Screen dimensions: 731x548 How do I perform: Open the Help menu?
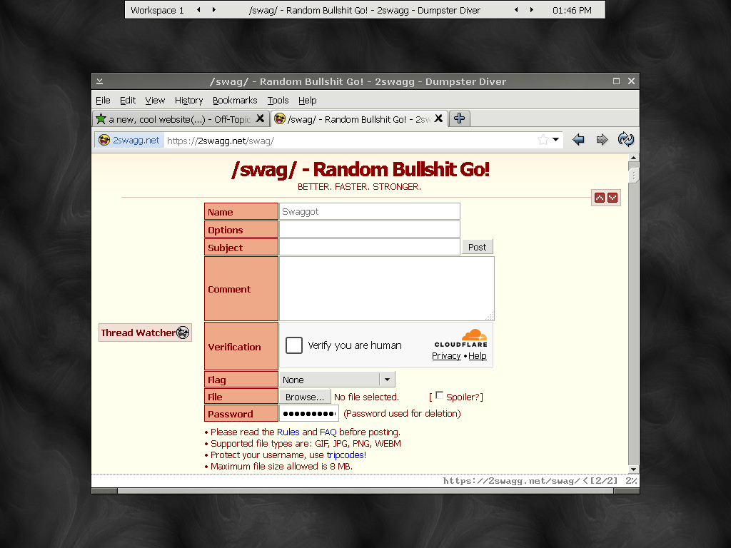[x=307, y=100]
